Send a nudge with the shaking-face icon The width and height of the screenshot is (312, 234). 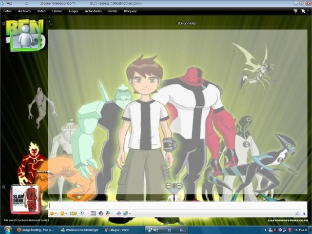pyautogui.click(x=73, y=214)
